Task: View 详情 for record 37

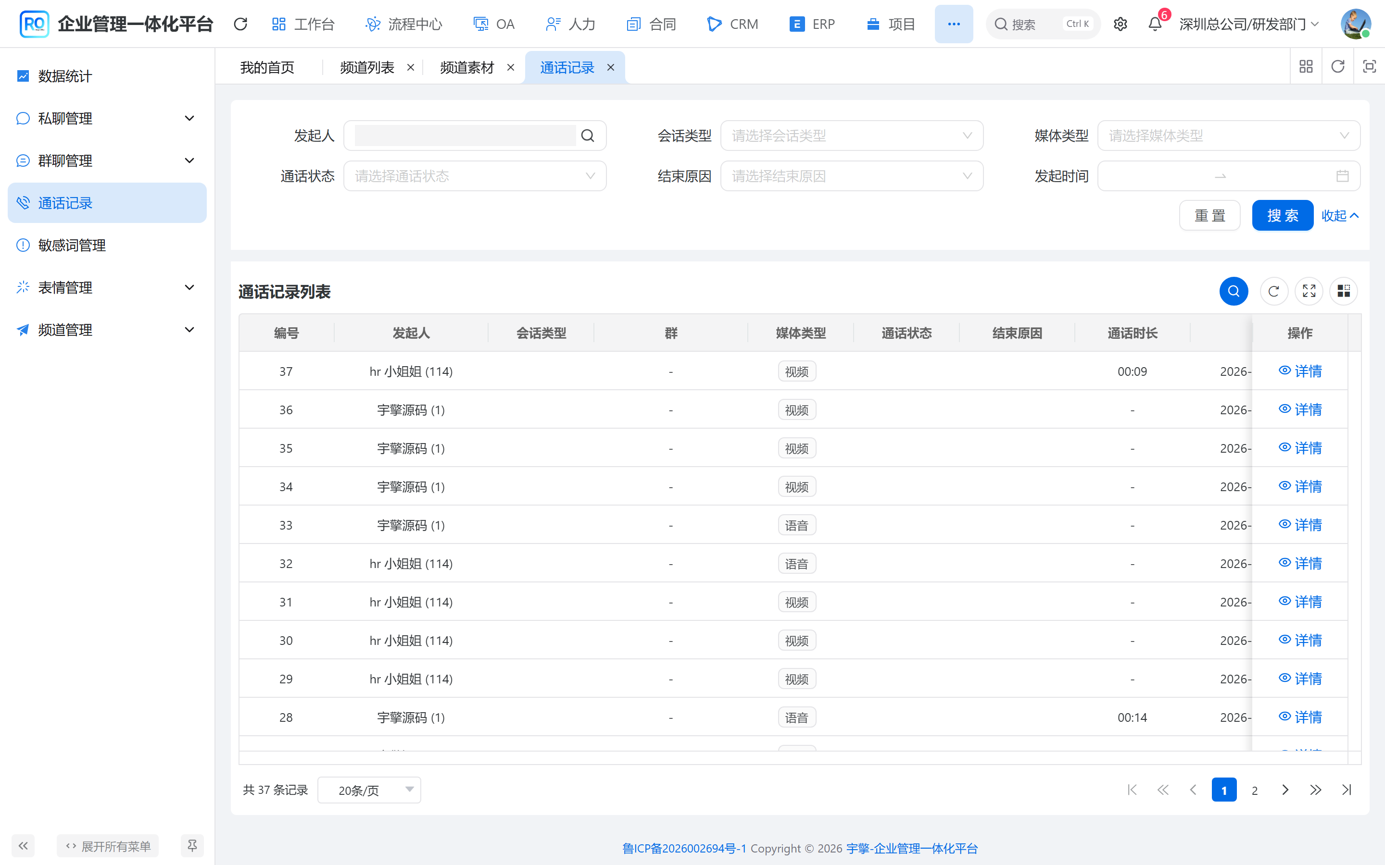Action: coord(1300,371)
